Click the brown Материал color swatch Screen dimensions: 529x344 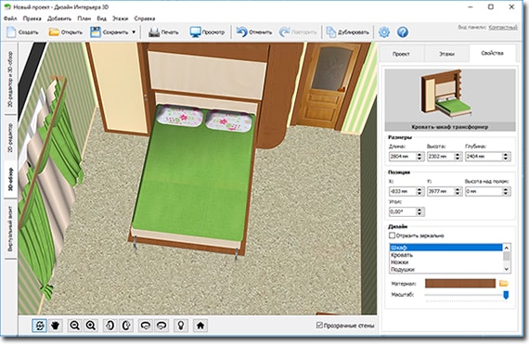460,284
